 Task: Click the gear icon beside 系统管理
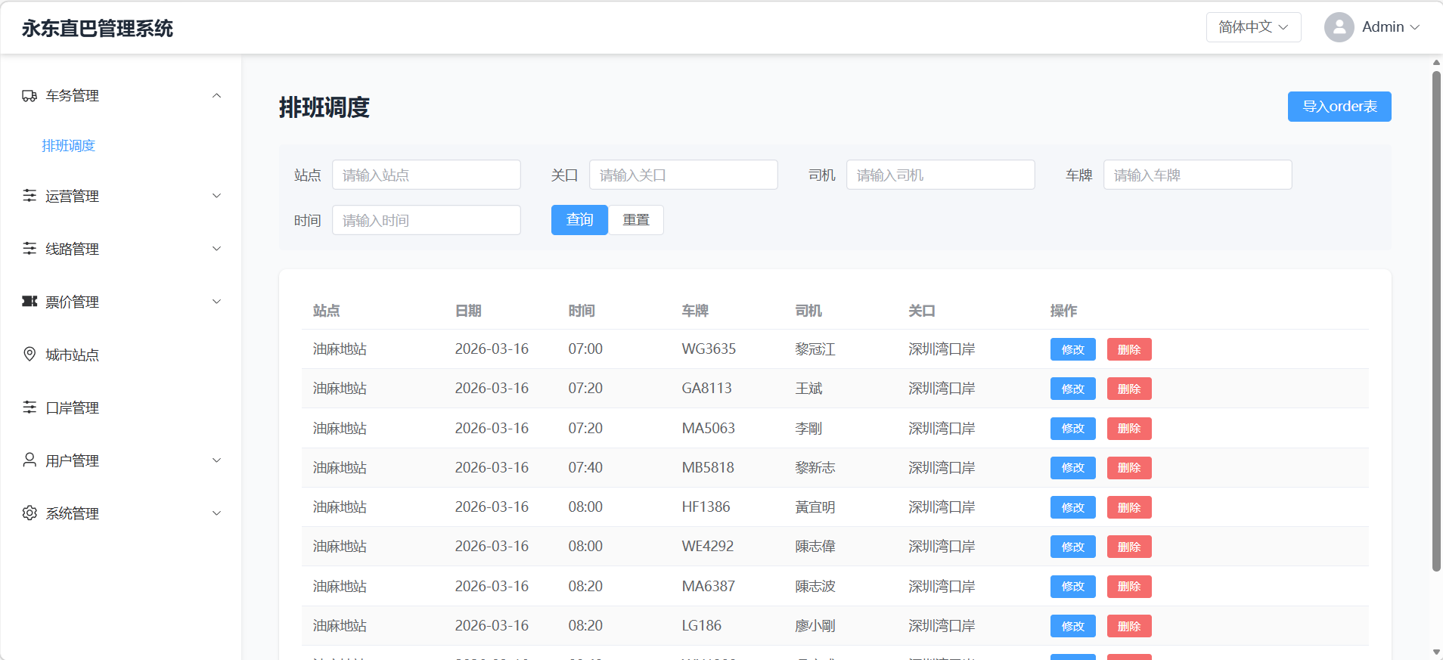pyautogui.click(x=29, y=513)
